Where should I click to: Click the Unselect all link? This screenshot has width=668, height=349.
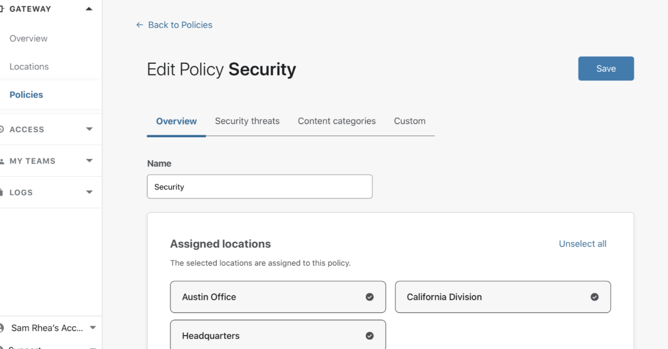pos(582,243)
